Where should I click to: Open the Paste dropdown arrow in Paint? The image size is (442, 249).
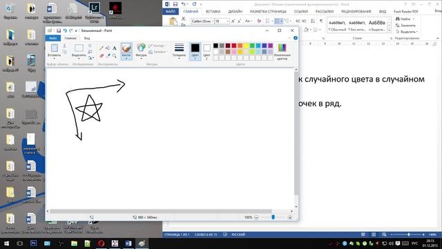[54, 58]
